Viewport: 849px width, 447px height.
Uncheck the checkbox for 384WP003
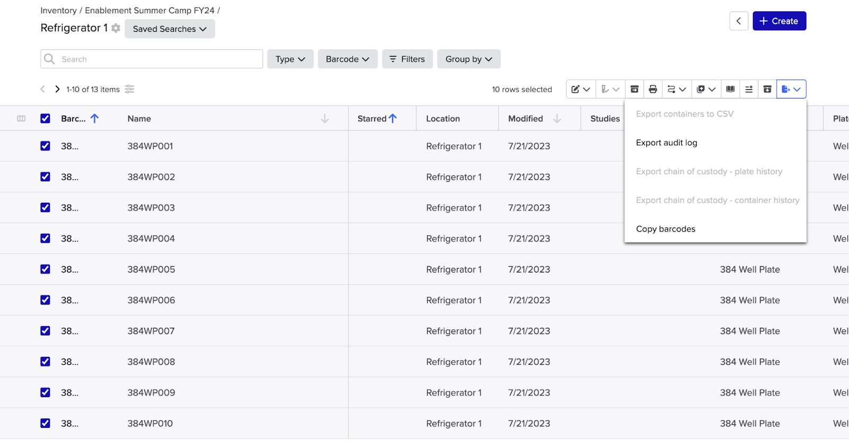(x=45, y=208)
